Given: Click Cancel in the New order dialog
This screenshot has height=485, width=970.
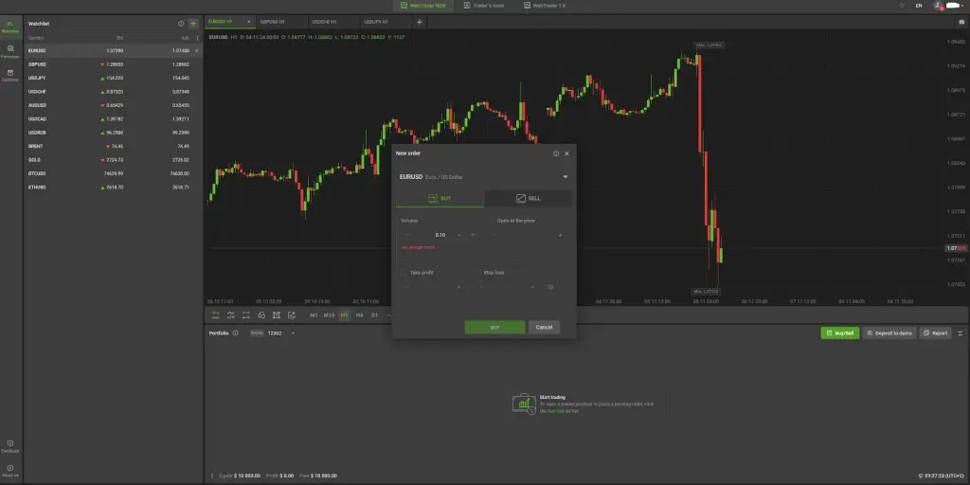Looking at the screenshot, I should (544, 327).
